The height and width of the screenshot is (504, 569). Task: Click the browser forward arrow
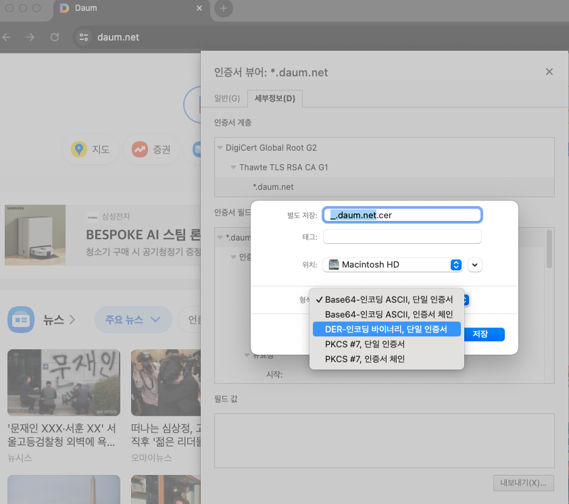(x=30, y=37)
